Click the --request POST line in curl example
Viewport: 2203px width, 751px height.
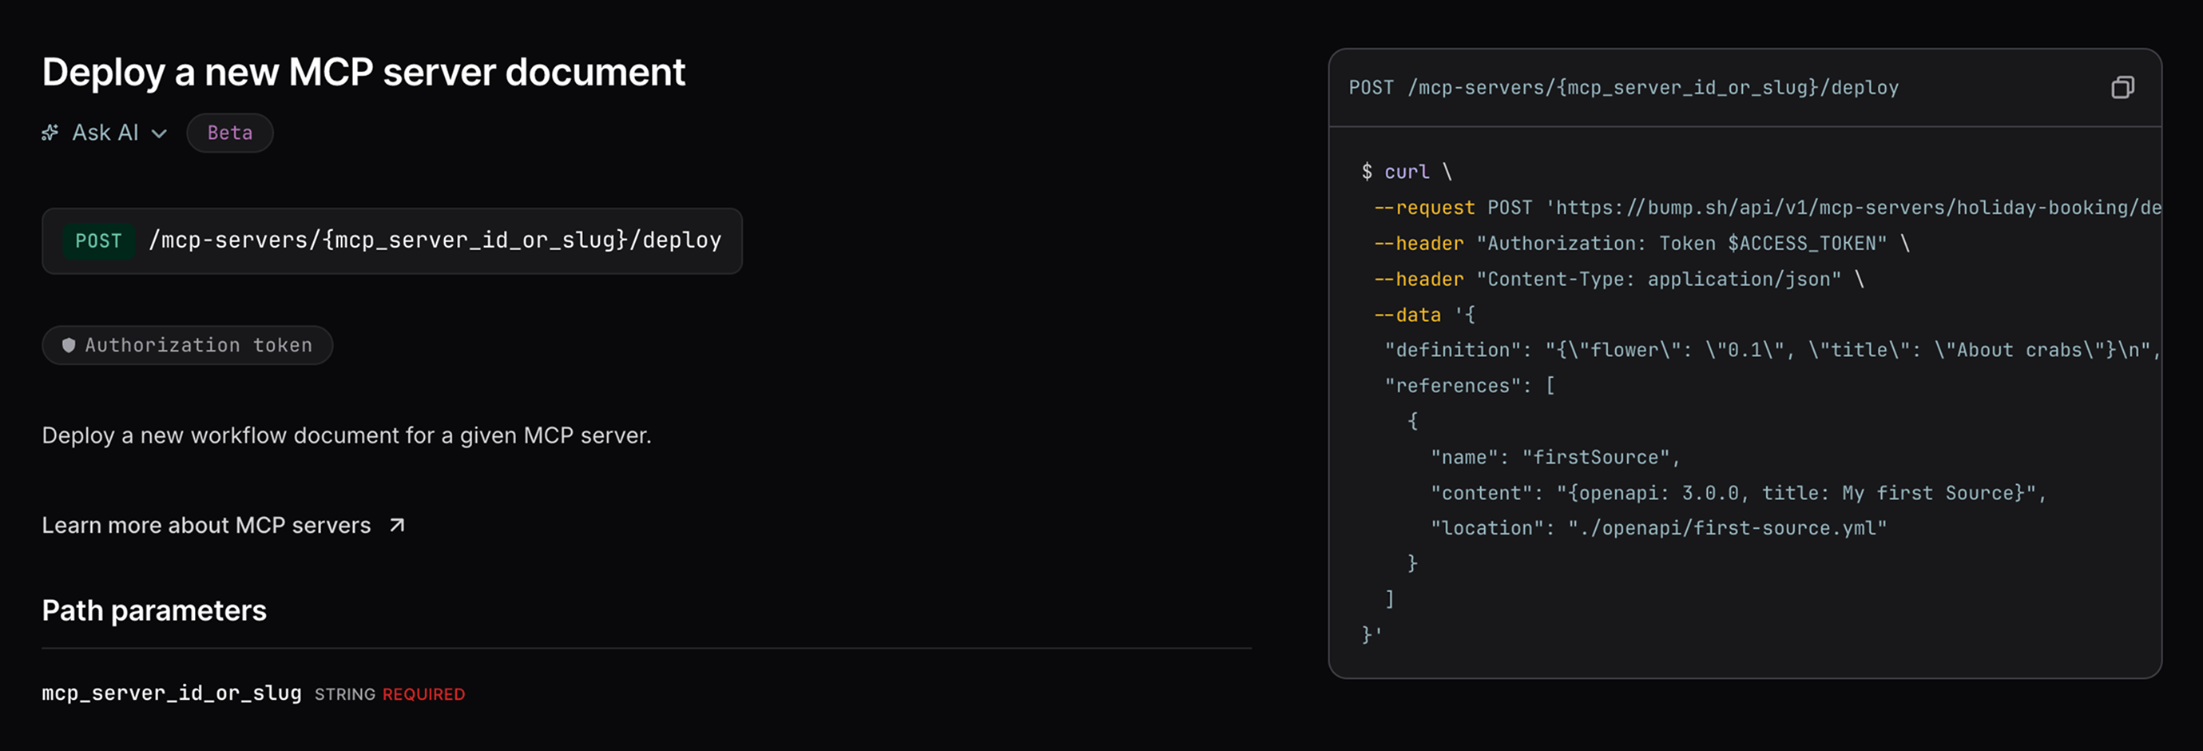click(1767, 208)
